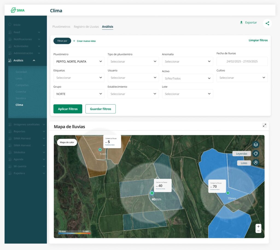The width and height of the screenshot is (280, 250).
Task: Click the Aplicar Filtros button
Action: [x=68, y=109]
